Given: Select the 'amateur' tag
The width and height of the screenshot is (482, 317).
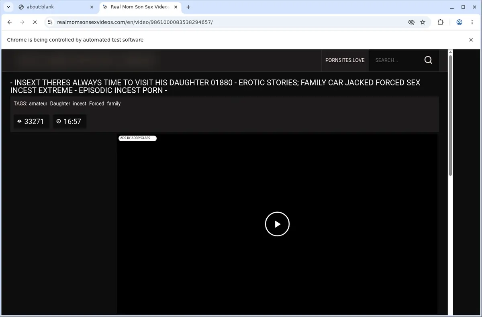Looking at the screenshot, I should pyautogui.click(x=38, y=104).
